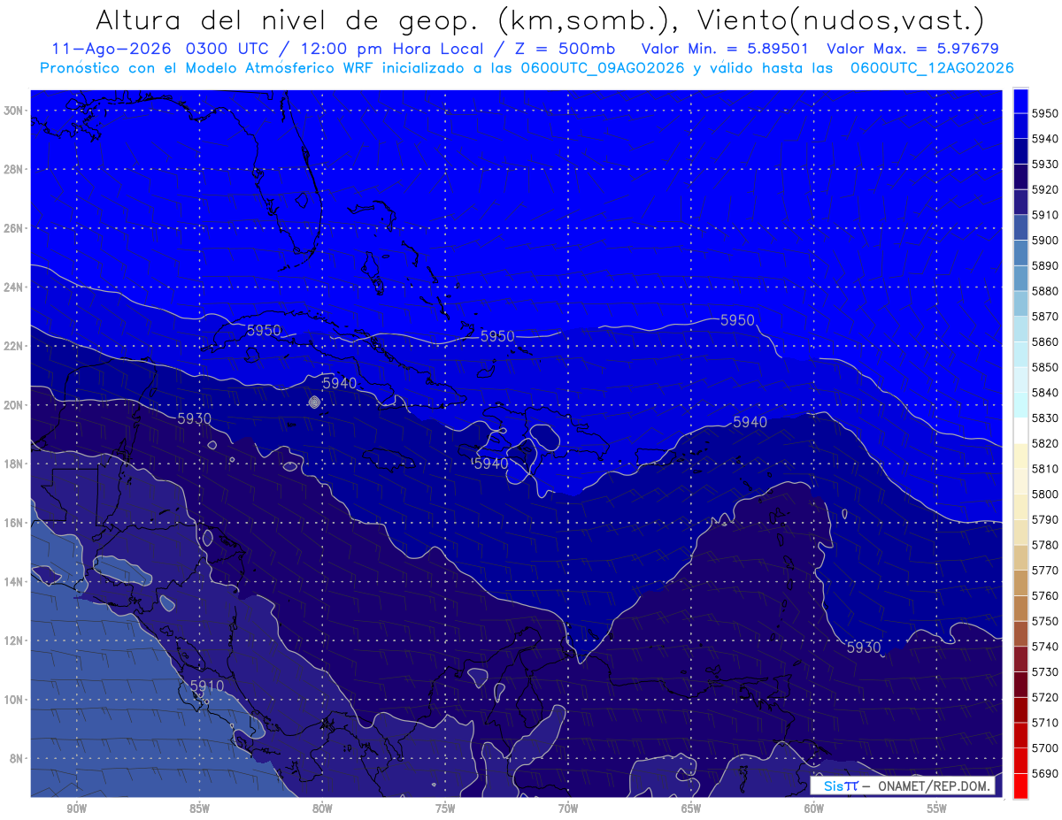Image resolution: width=1062 pixels, height=820 pixels.
Task: Click the legend value 5950
Action: (1045, 113)
